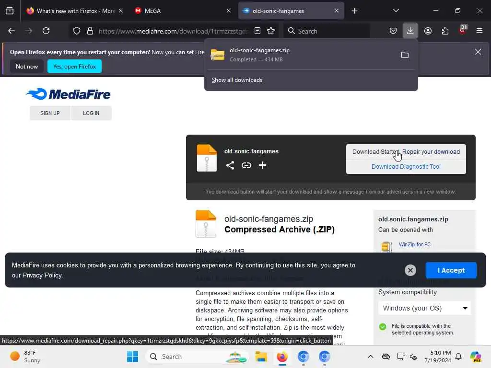Dismiss cookie banner with X icon

tap(410, 270)
